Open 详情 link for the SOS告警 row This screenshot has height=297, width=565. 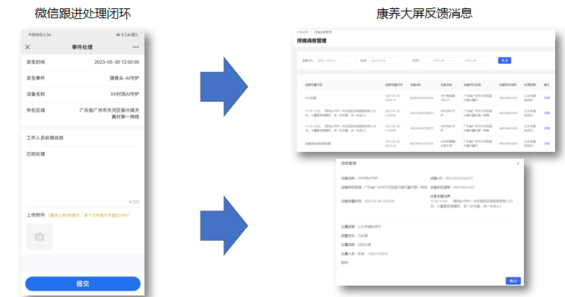click(x=547, y=98)
